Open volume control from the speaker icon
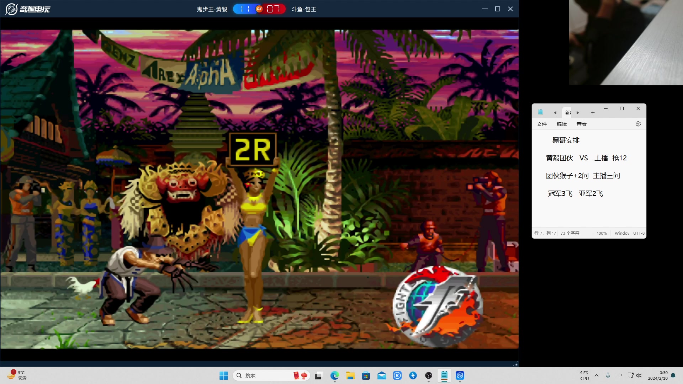Screen dimensions: 683x384 tap(639, 375)
